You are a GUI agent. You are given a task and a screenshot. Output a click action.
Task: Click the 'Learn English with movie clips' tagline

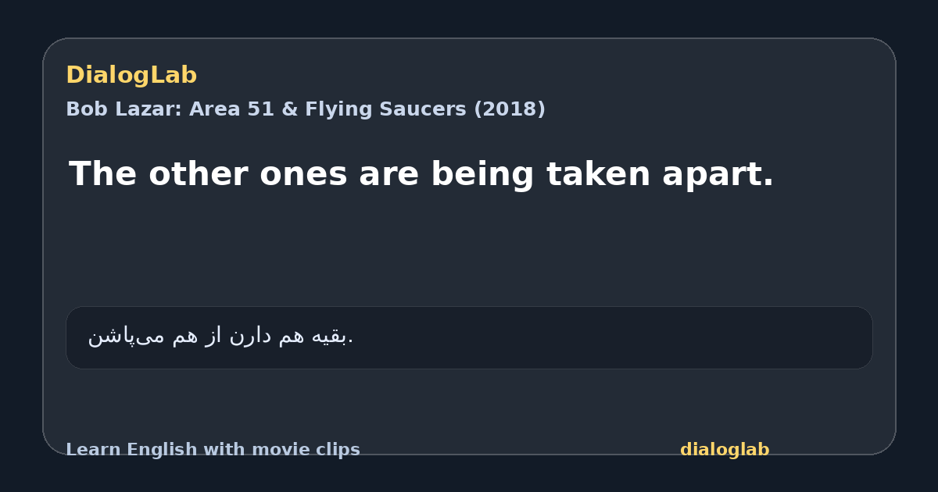tap(213, 450)
